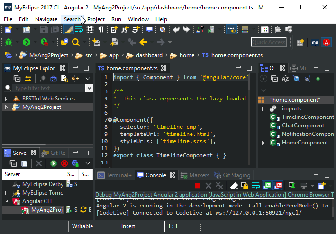Switch to the Markers tab
336x234 pixels.
195,175
